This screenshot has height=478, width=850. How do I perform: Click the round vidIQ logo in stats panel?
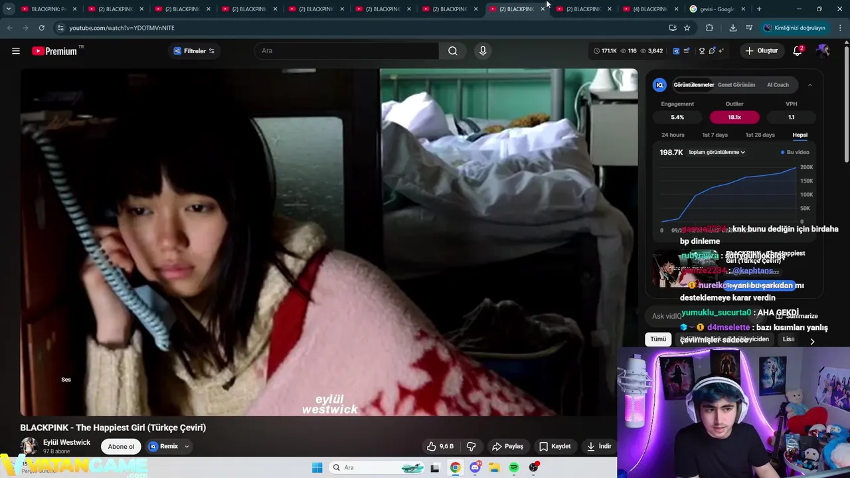click(660, 85)
